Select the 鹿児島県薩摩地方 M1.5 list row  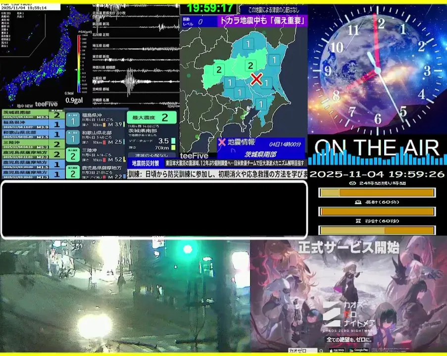click(x=33, y=164)
